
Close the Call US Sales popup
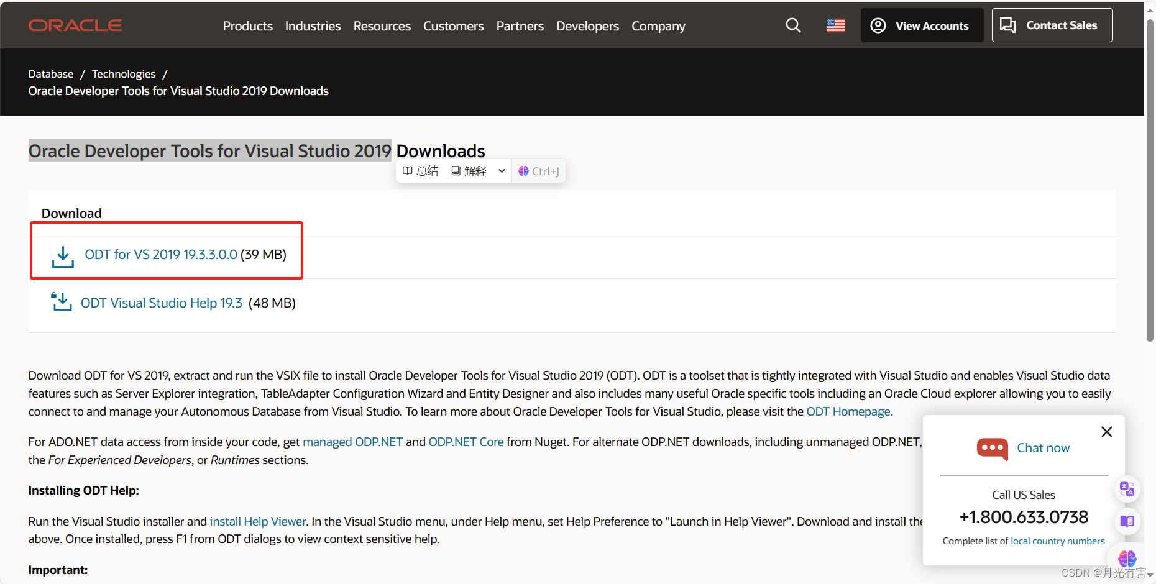point(1106,431)
